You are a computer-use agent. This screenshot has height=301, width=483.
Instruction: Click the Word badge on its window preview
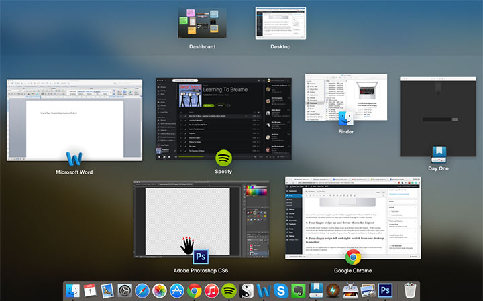tap(74, 159)
